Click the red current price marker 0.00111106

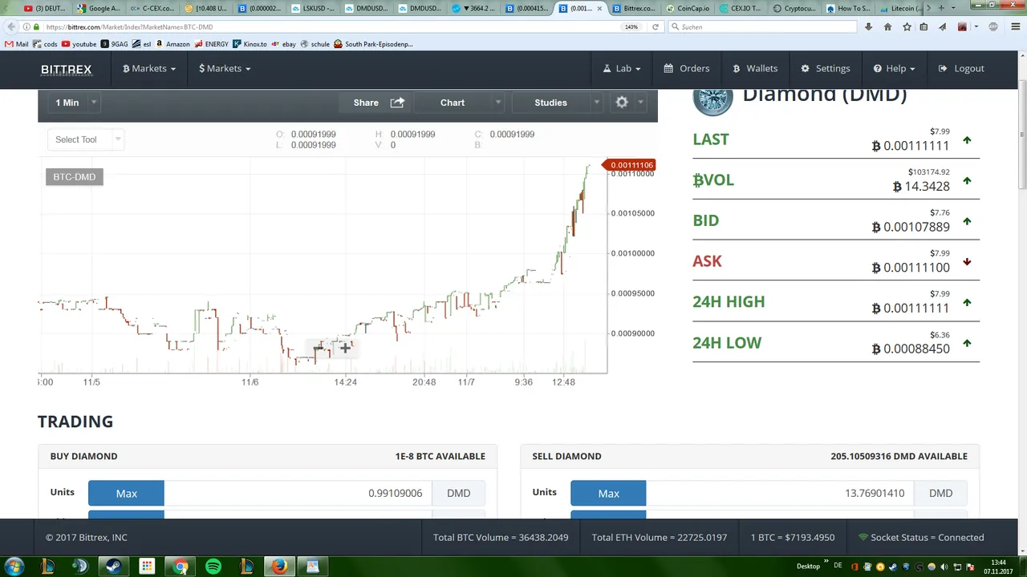coord(630,165)
